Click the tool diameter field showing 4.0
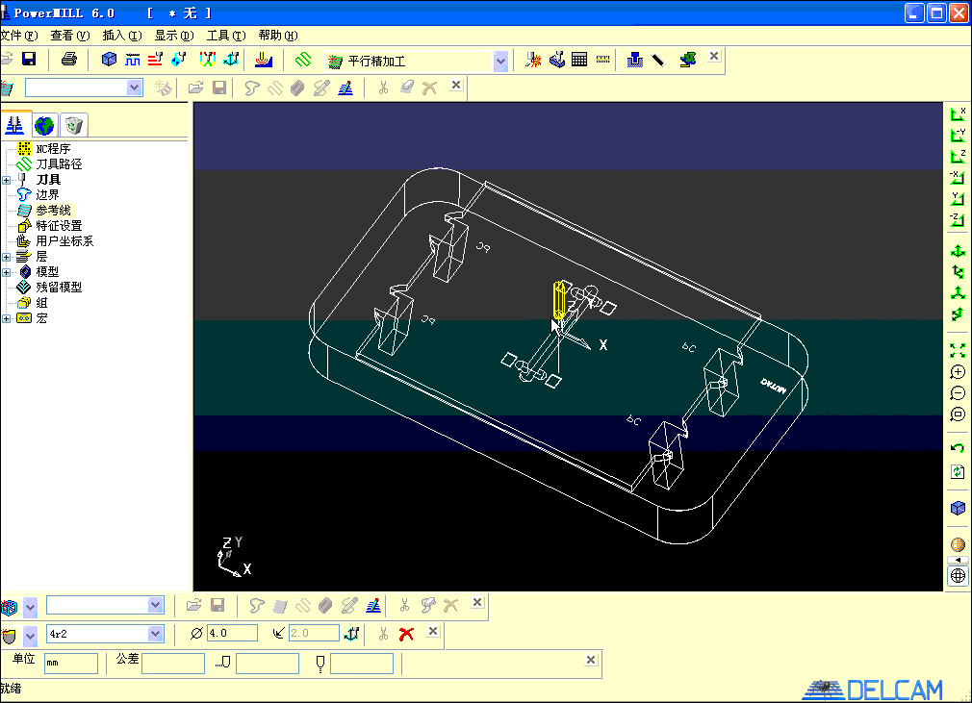 coord(232,633)
